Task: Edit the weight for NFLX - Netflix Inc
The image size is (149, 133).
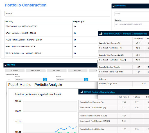Action: (75, 33)
